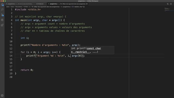Click line number 18 in the gutter

(x=11, y=70)
